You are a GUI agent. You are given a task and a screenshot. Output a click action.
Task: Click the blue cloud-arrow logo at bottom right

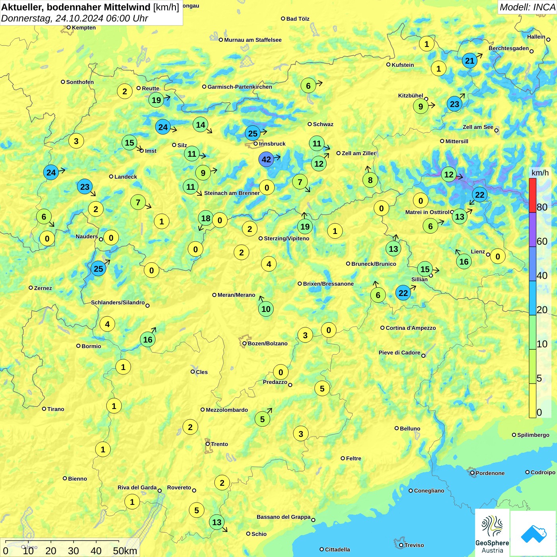point(534,534)
